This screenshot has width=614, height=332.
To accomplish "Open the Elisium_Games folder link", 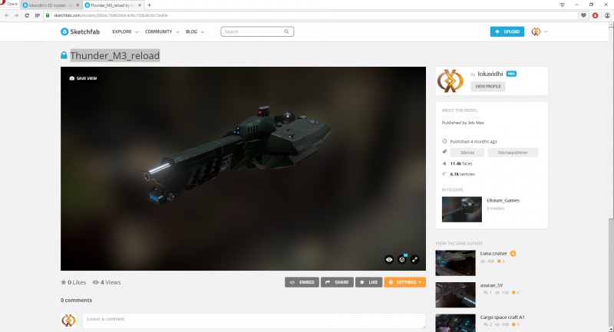I will click(x=503, y=200).
